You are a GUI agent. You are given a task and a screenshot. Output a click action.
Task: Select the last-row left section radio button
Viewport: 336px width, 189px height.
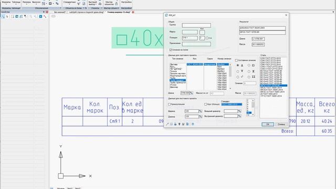(238, 77)
